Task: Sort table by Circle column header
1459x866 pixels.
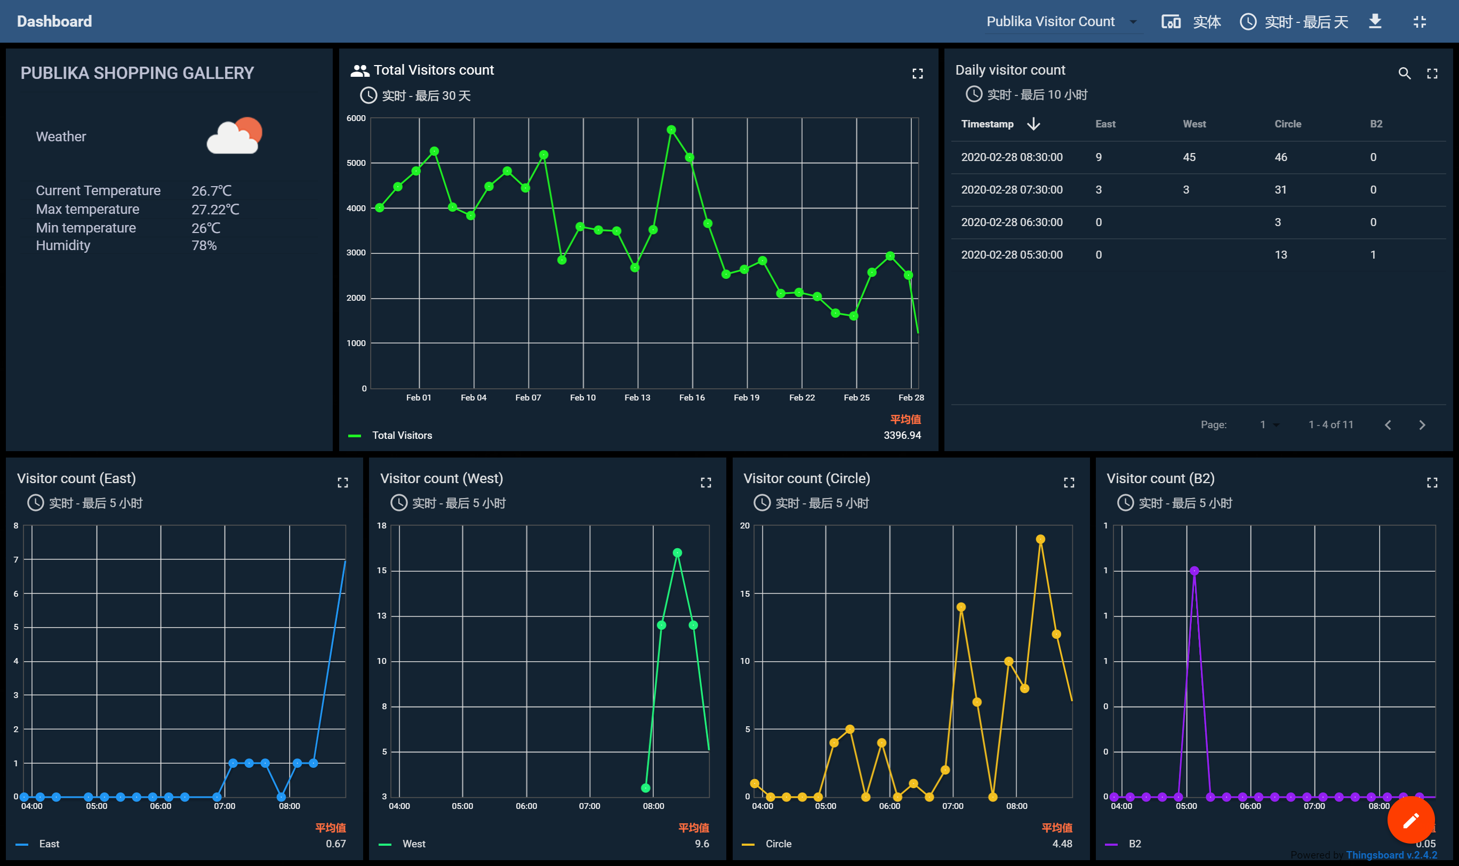Action: coord(1287,124)
